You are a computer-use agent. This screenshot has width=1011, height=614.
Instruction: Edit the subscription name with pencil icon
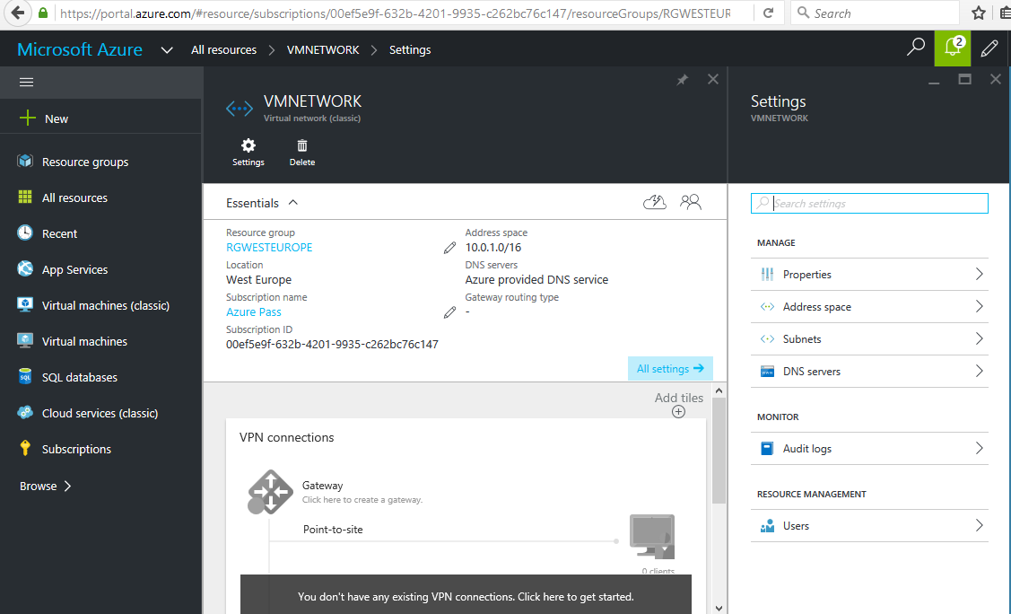[450, 312]
